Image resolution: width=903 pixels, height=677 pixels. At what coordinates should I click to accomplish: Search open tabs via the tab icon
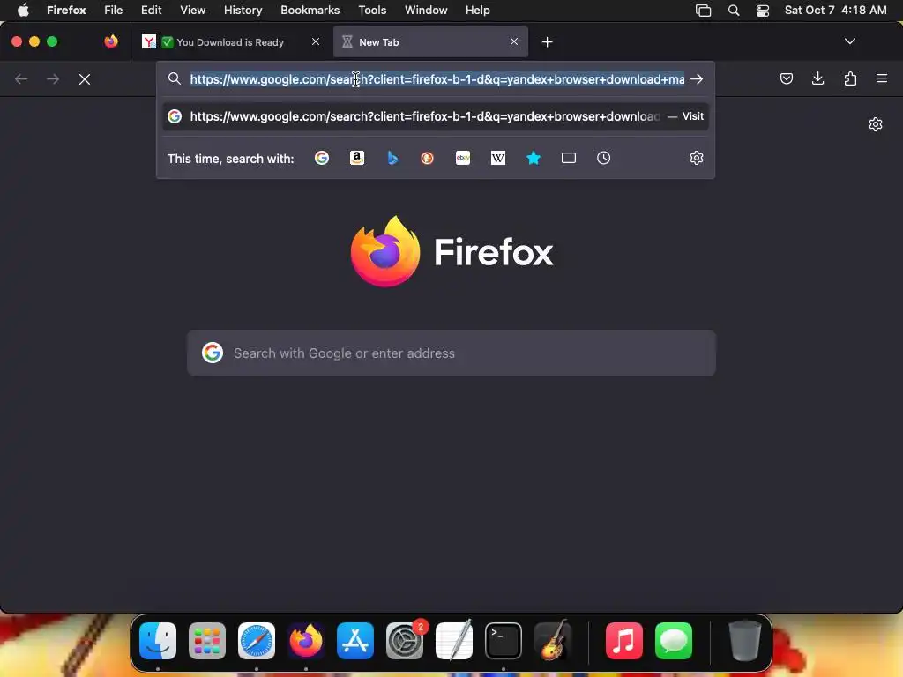click(569, 158)
